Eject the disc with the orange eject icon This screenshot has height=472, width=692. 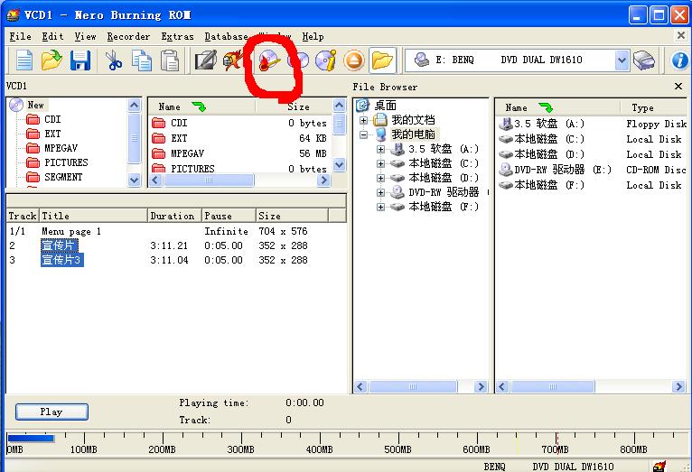click(353, 60)
